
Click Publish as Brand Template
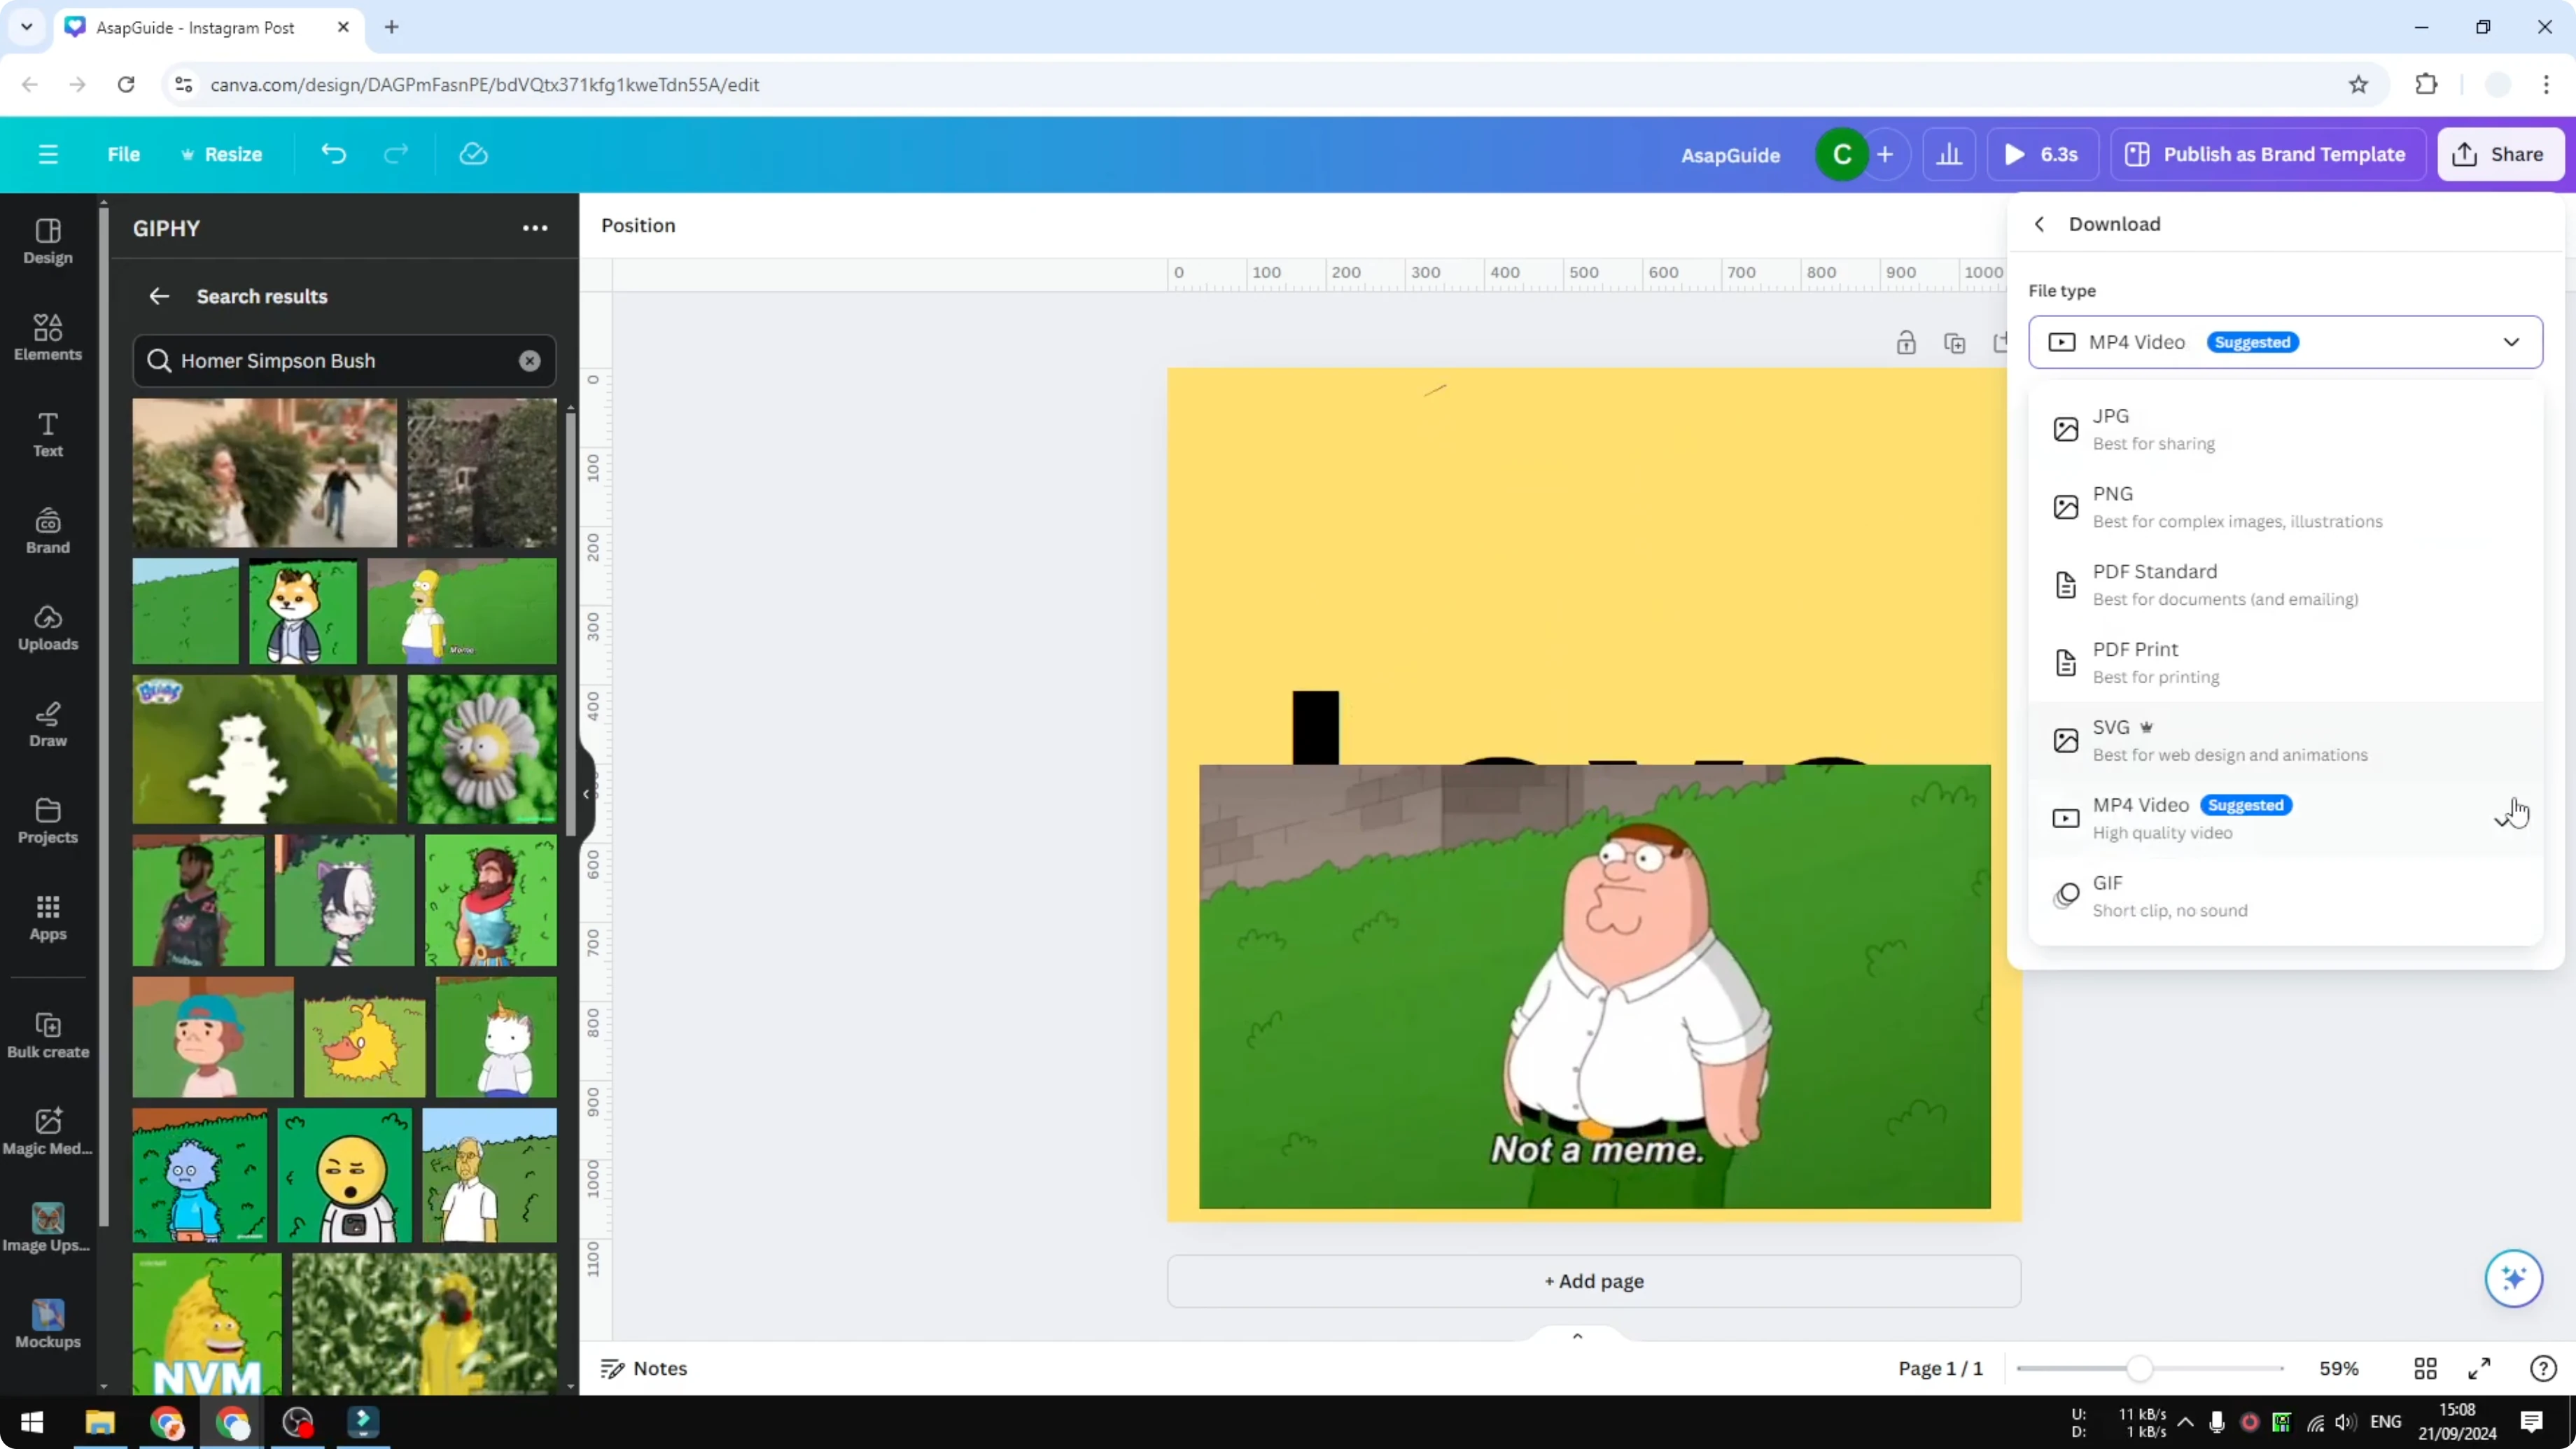[2268, 154]
